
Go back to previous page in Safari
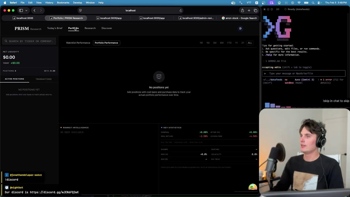click(34, 10)
